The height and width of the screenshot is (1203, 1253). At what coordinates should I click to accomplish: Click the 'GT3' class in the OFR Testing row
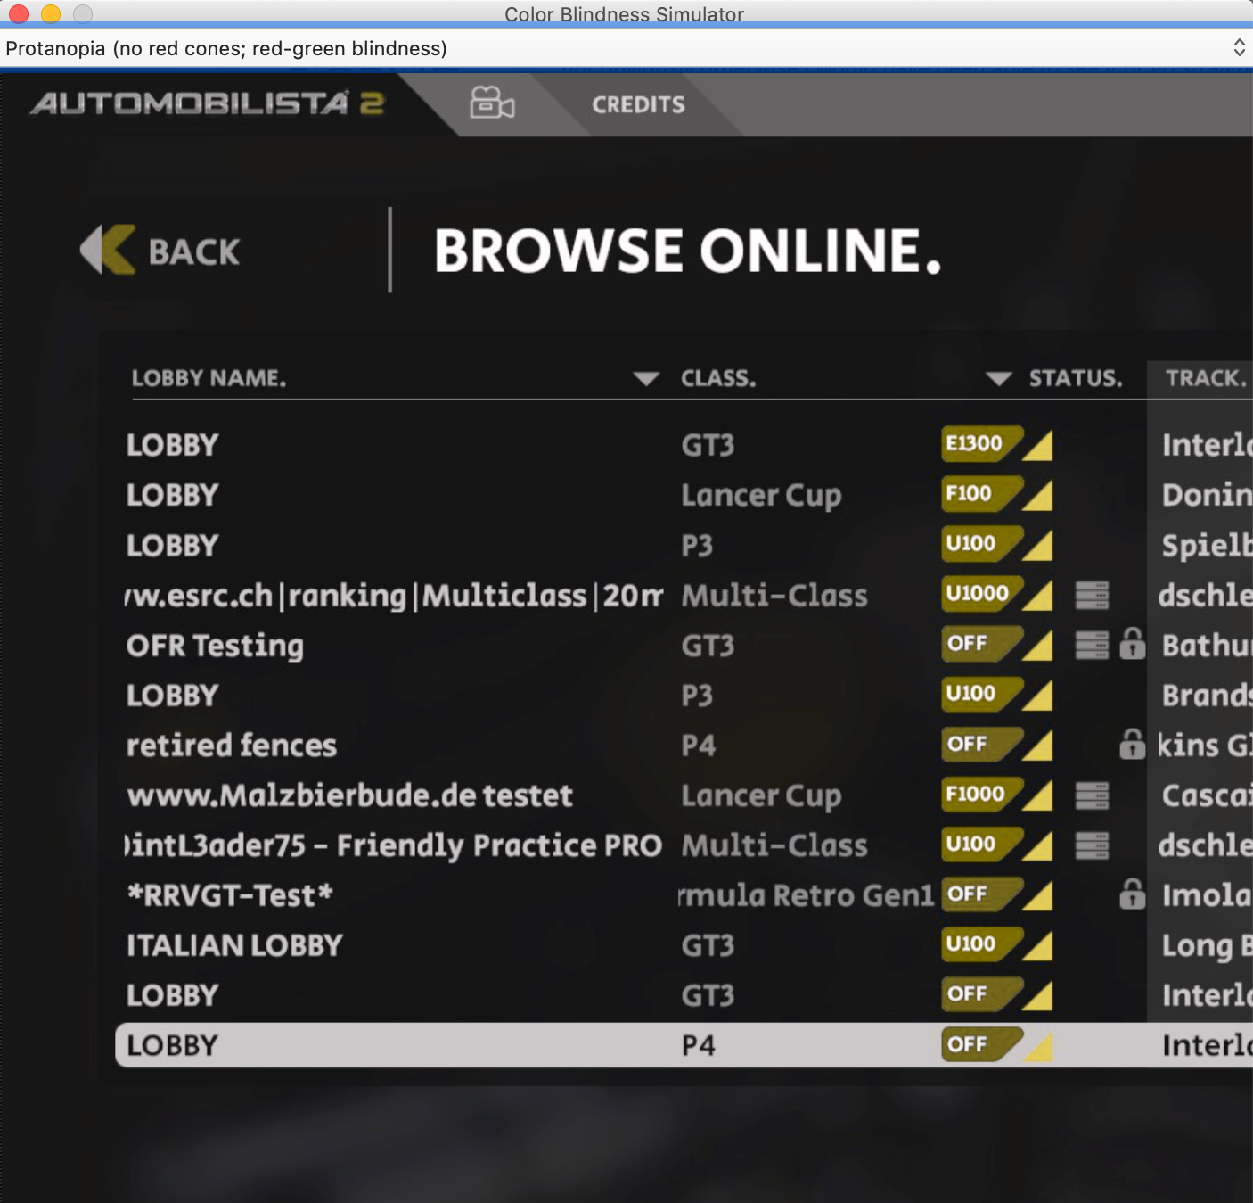tap(708, 645)
